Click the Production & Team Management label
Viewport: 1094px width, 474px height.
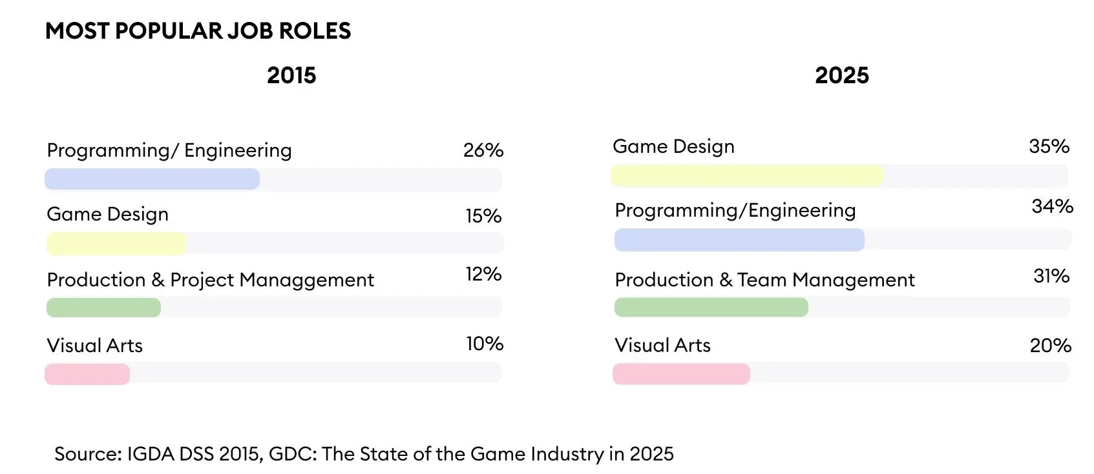[x=764, y=280]
